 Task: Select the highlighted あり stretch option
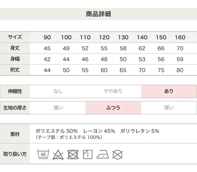coord(169,91)
